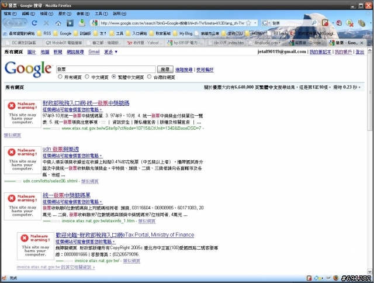
Task: Close the active 發票 - Google tab
Action: click(x=362, y=43)
